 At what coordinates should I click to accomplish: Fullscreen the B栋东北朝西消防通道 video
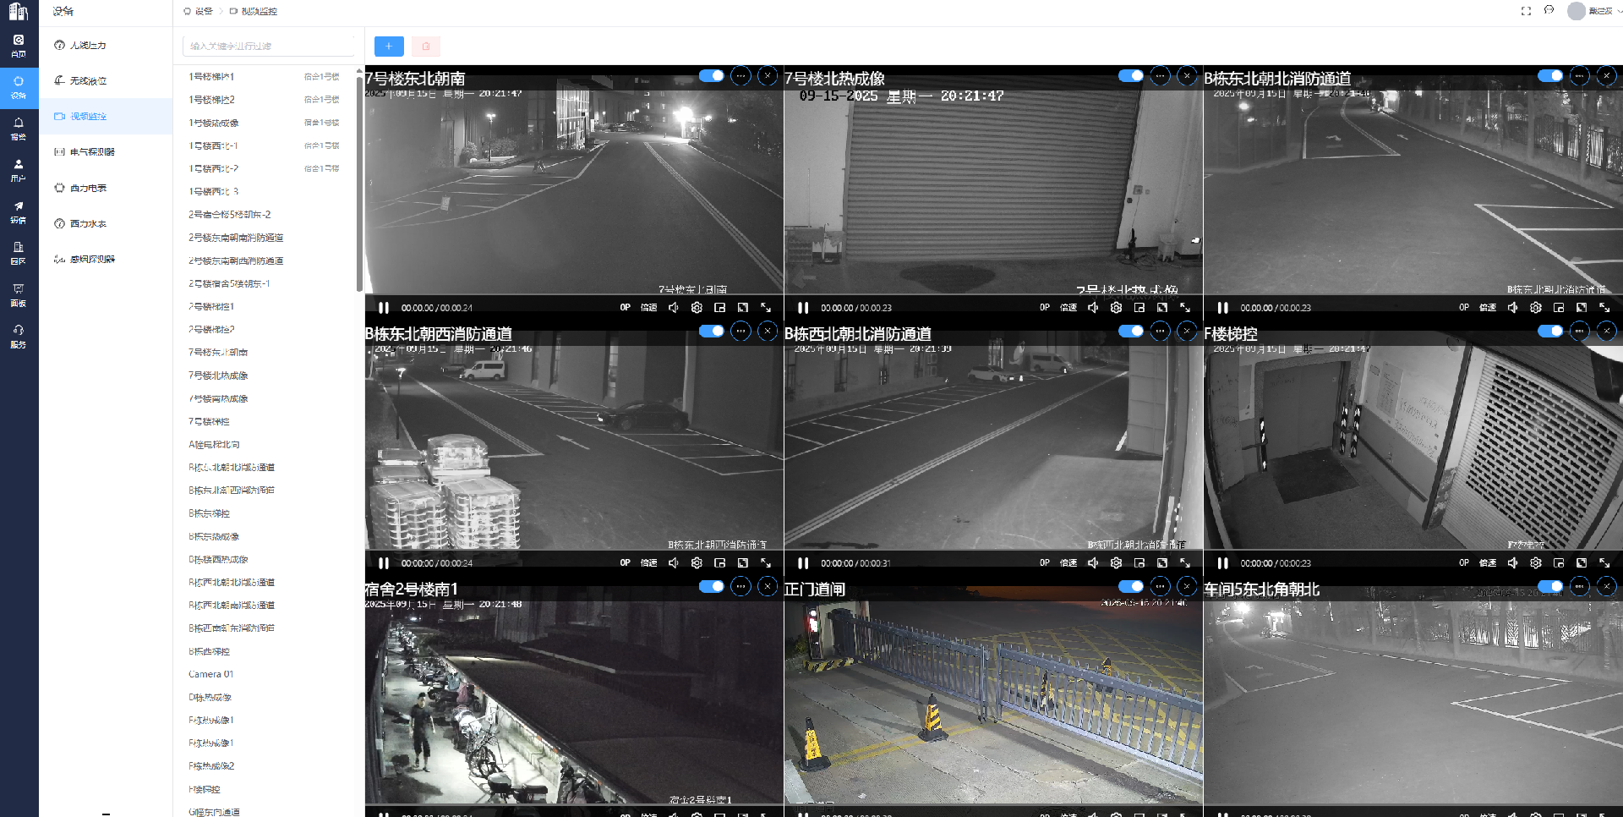pyautogui.click(x=765, y=563)
